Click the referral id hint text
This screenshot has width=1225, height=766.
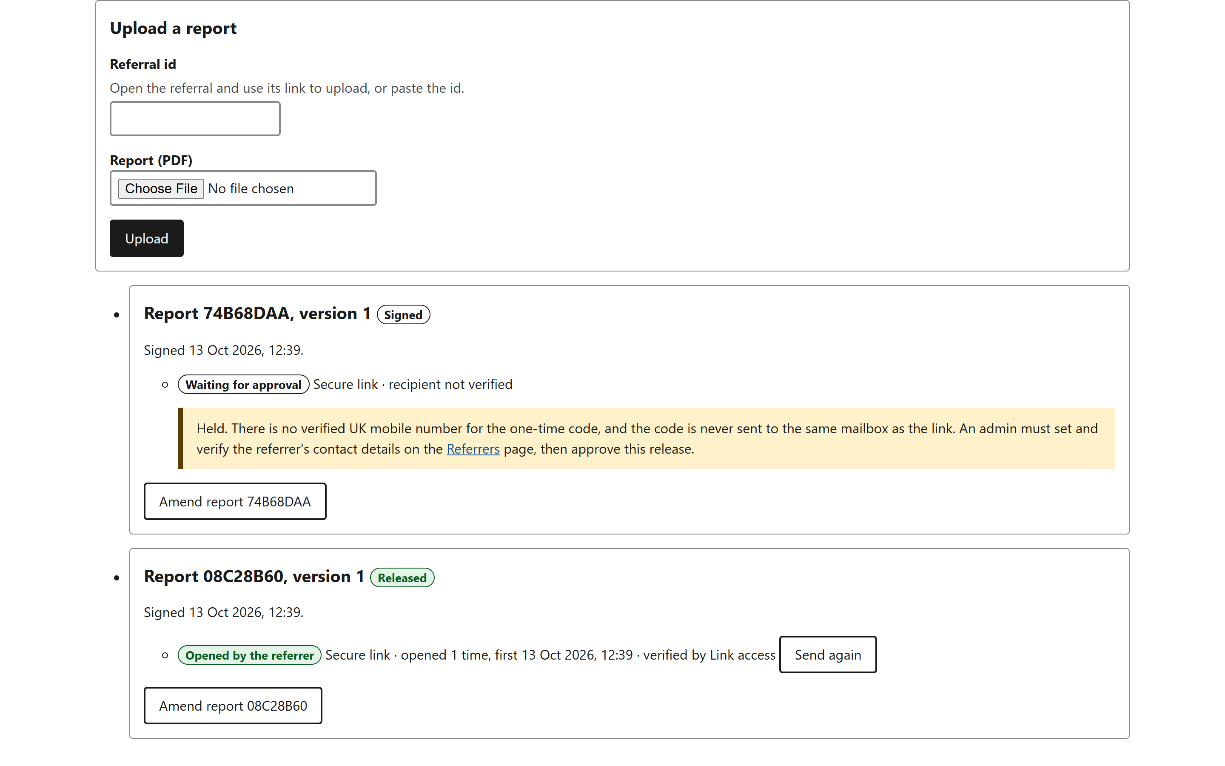[x=287, y=88]
